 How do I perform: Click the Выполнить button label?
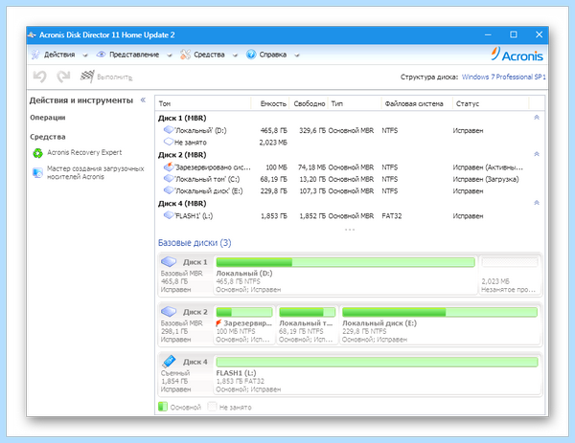click(115, 78)
